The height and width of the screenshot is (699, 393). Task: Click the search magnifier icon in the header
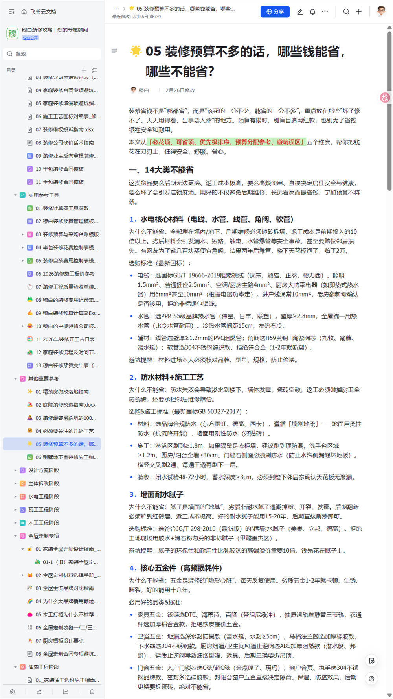click(x=346, y=12)
